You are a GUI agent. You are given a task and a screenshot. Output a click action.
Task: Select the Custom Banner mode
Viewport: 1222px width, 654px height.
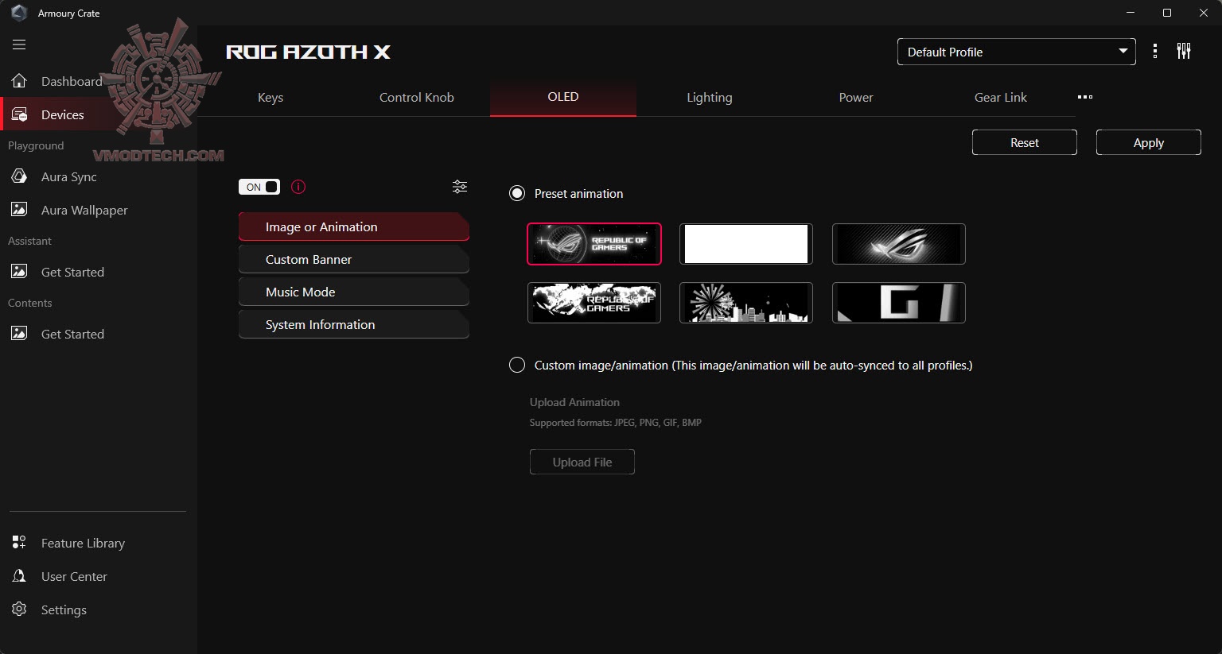pyautogui.click(x=354, y=259)
